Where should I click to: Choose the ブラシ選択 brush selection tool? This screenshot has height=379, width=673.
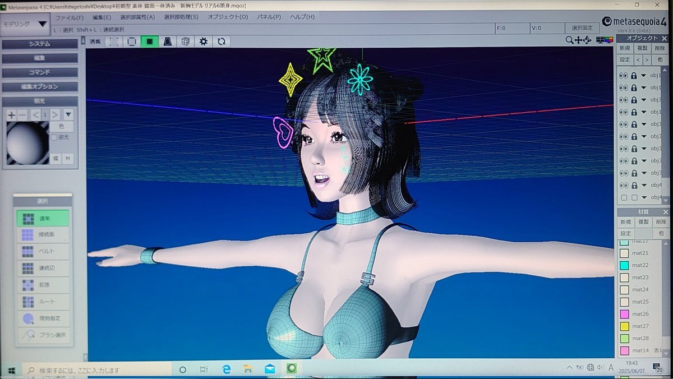(x=43, y=335)
